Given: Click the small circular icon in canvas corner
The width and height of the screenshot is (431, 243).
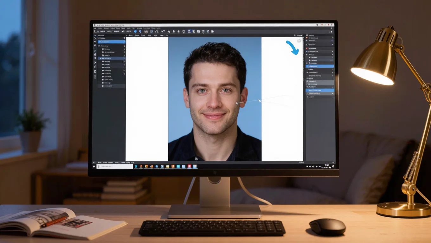Looking at the screenshot, I should click(299, 41).
